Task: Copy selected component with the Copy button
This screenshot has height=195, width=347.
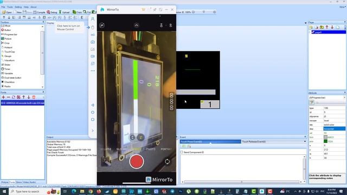Action: pyautogui.click(x=77, y=12)
